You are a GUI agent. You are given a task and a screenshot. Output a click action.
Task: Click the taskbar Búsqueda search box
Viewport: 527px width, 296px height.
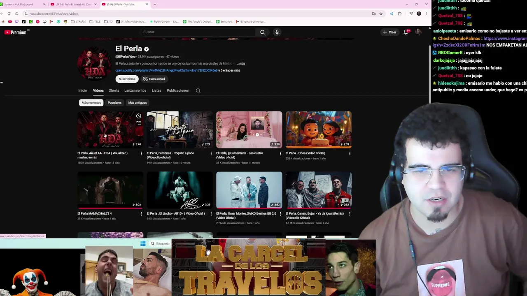coord(160,244)
